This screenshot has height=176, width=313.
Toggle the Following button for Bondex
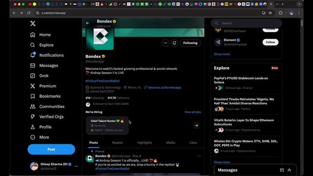click(190, 43)
